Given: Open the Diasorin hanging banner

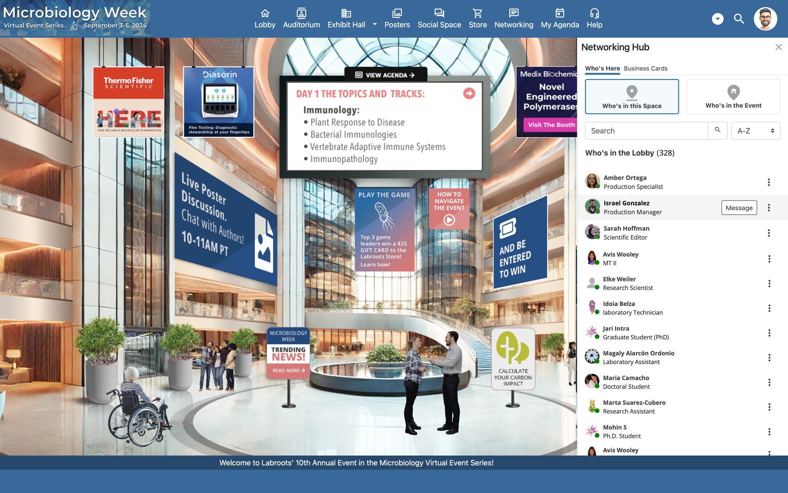Looking at the screenshot, I should (x=219, y=101).
